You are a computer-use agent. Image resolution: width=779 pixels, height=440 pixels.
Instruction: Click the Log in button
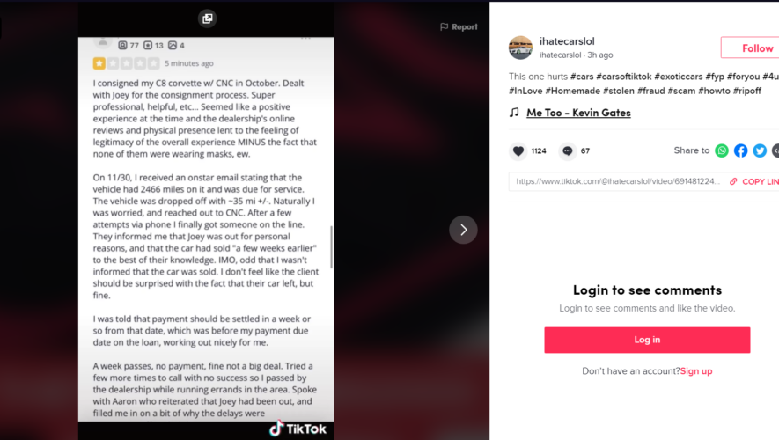coord(647,340)
